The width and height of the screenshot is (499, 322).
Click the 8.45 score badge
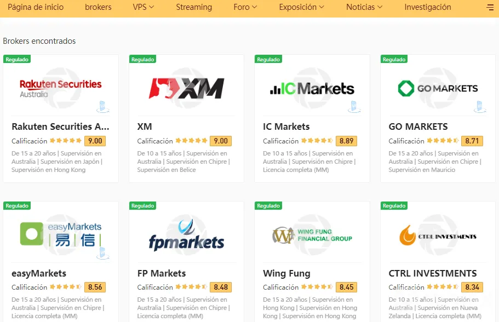click(346, 287)
